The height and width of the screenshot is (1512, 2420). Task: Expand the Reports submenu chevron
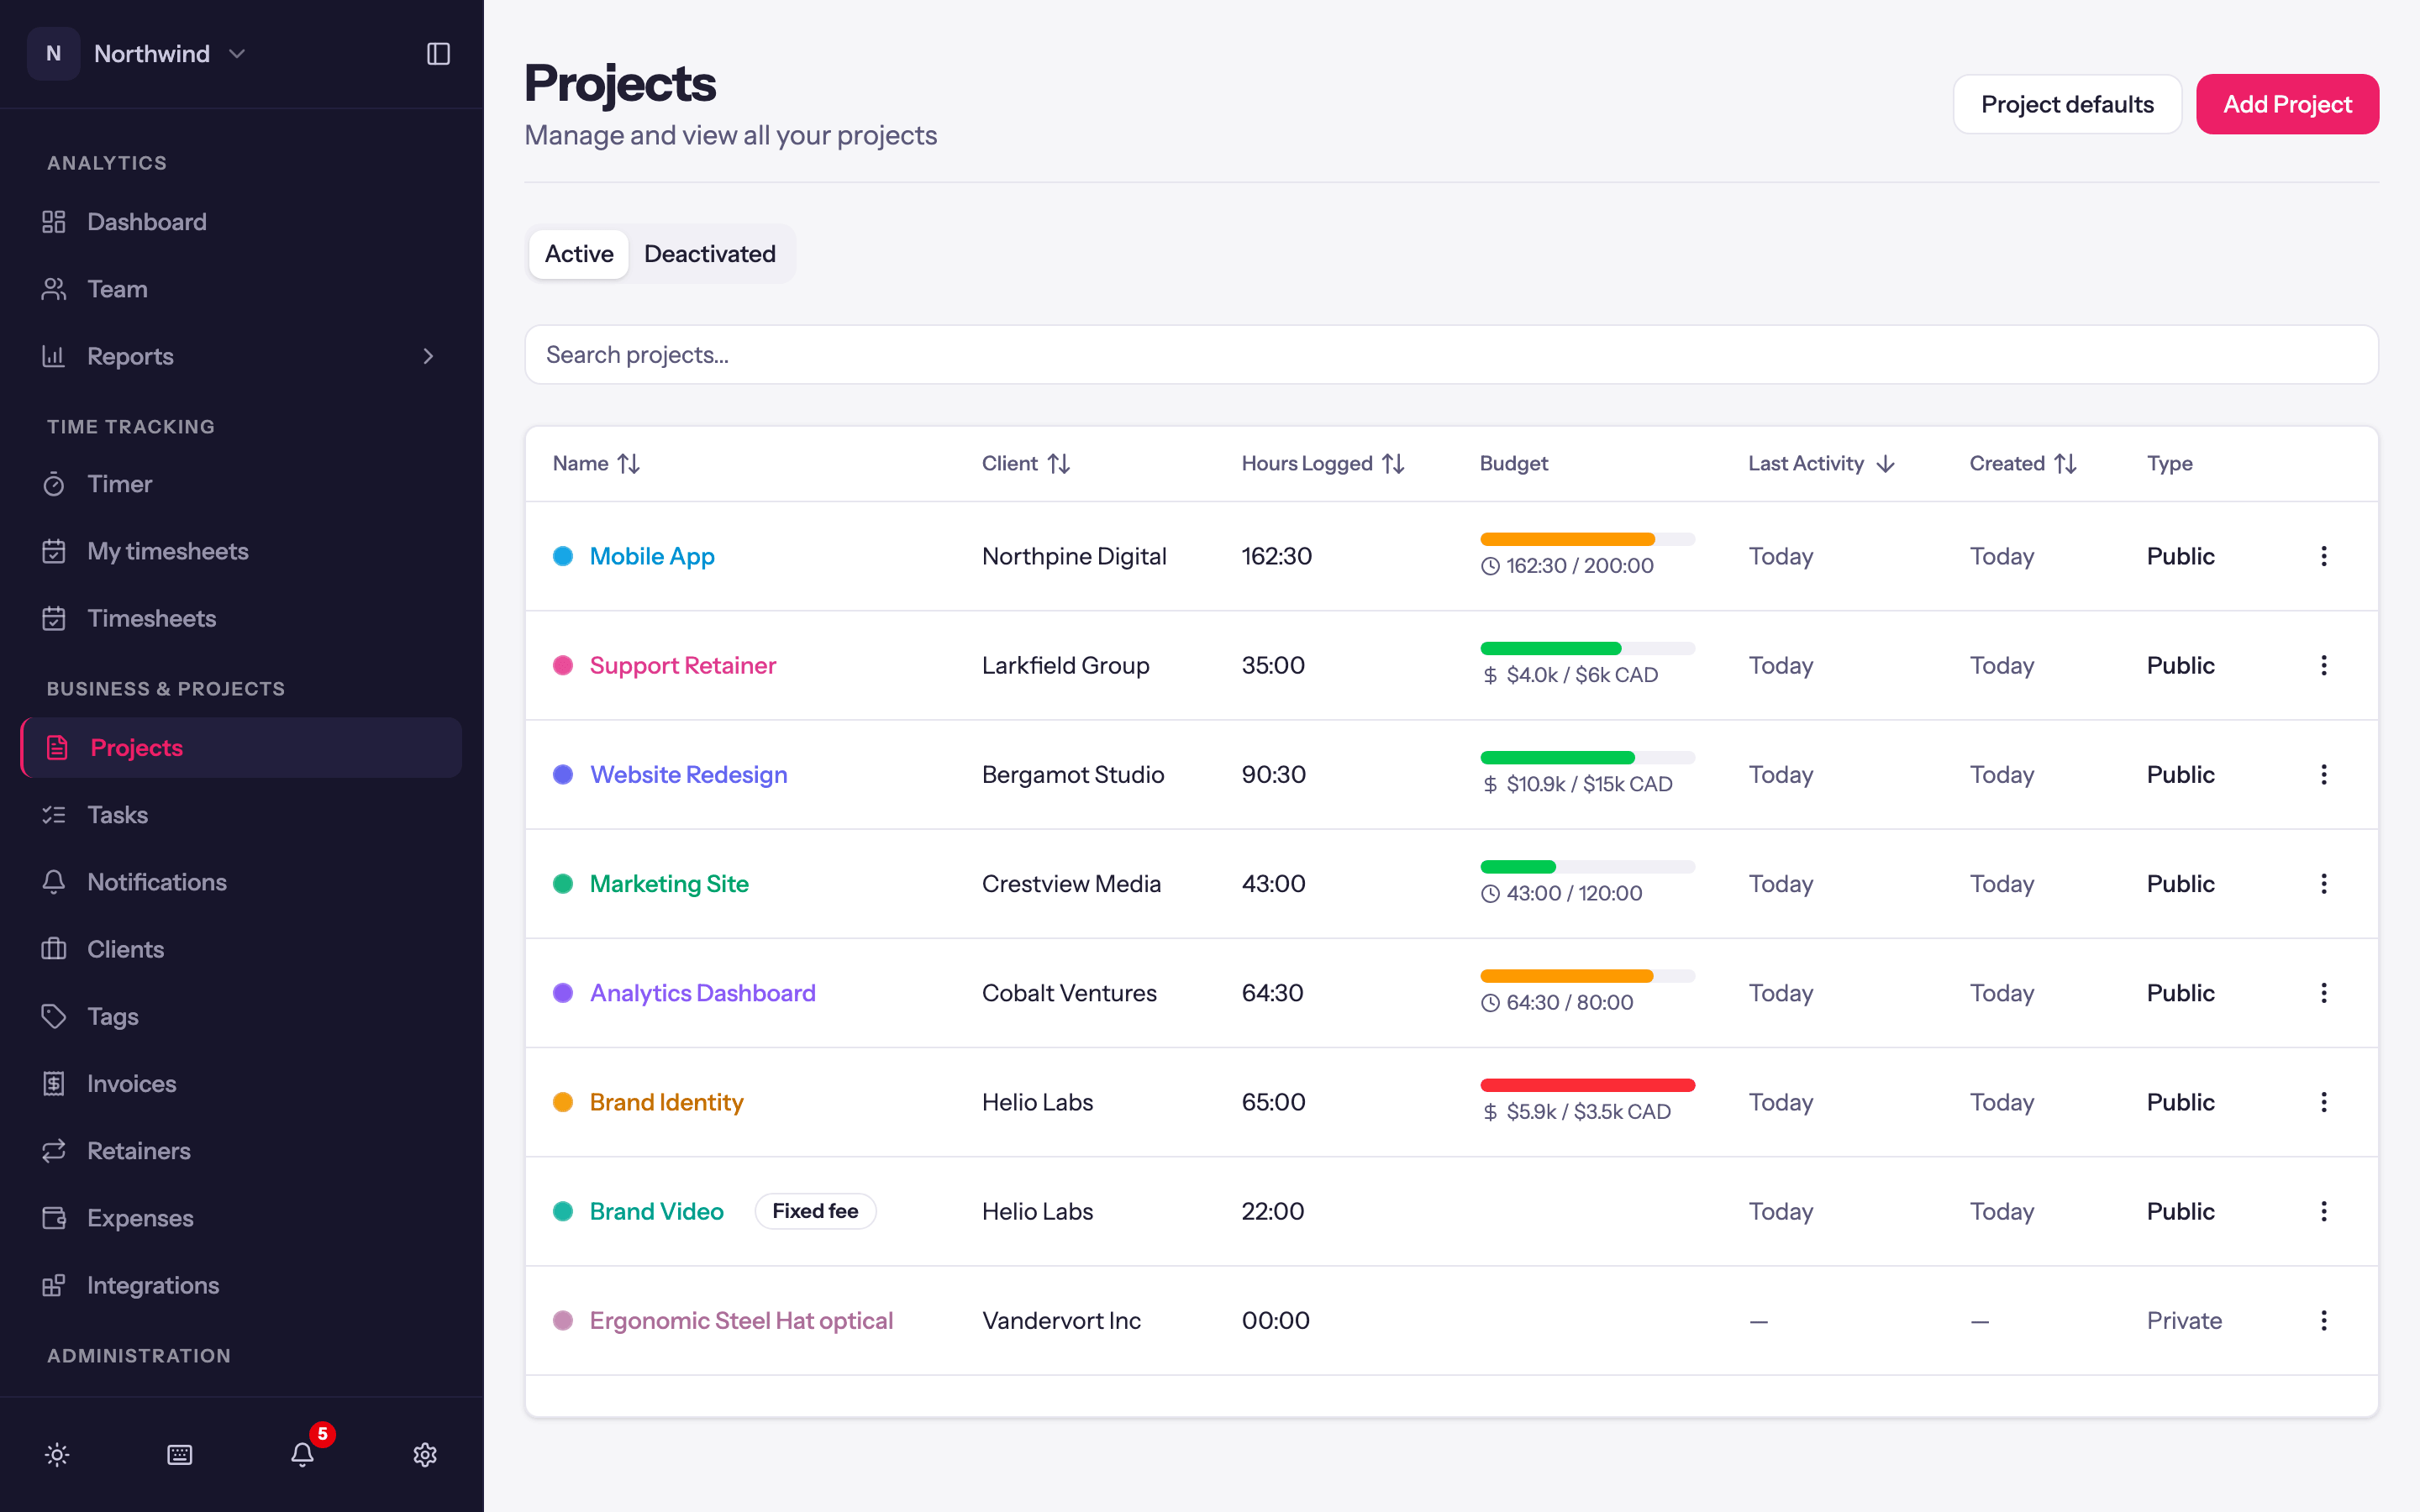(428, 356)
